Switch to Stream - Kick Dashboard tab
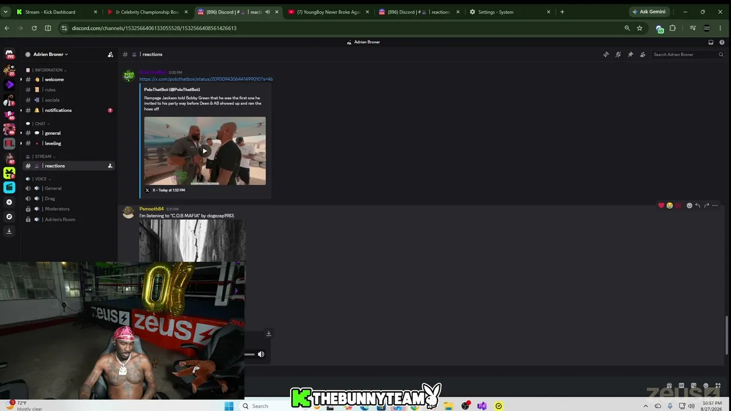Image resolution: width=731 pixels, height=411 pixels. [x=56, y=12]
